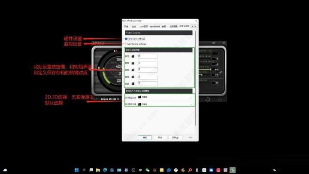The width and height of the screenshot is (309, 174).
Task: Switch to the OSD display tab
Action: point(143,27)
